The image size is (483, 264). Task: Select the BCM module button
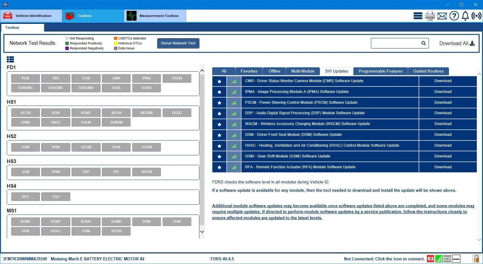coord(56,113)
